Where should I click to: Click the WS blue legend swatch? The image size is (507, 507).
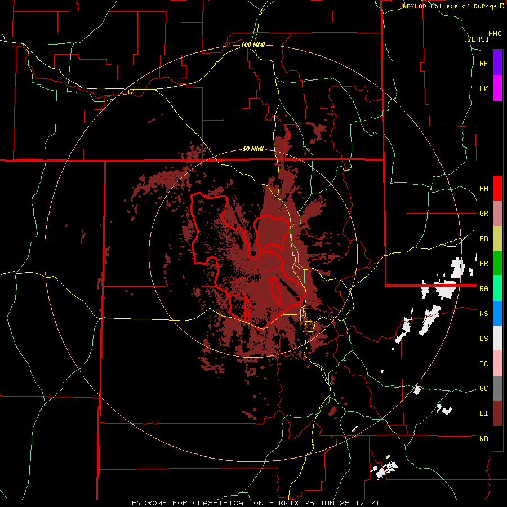[x=497, y=313]
